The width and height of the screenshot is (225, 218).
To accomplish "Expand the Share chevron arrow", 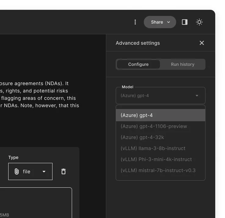I will coord(169,22).
